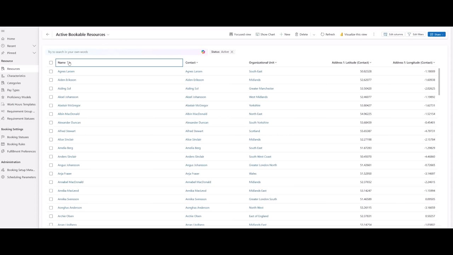Expand the Recent section chevron
The width and height of the screenshot is (453, 255).
34,46
